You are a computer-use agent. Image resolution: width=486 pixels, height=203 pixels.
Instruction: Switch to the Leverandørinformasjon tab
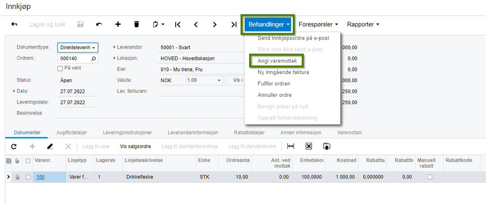tap(193, 133)
